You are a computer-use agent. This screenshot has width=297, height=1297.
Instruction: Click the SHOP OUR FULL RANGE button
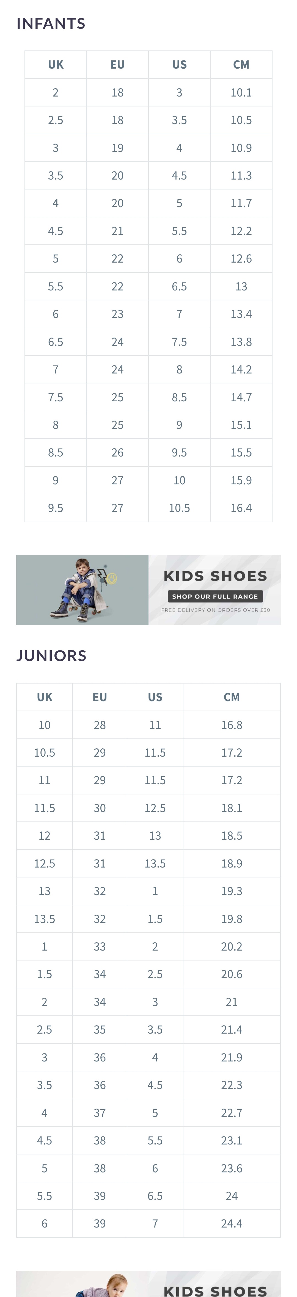click(x=215, y=596)
